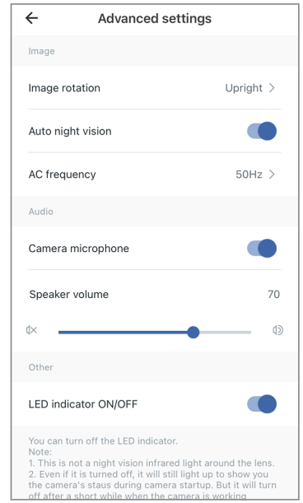303x503 pixels.
Task: Select the 50Hz frequency value
Action: coord(249,175)
